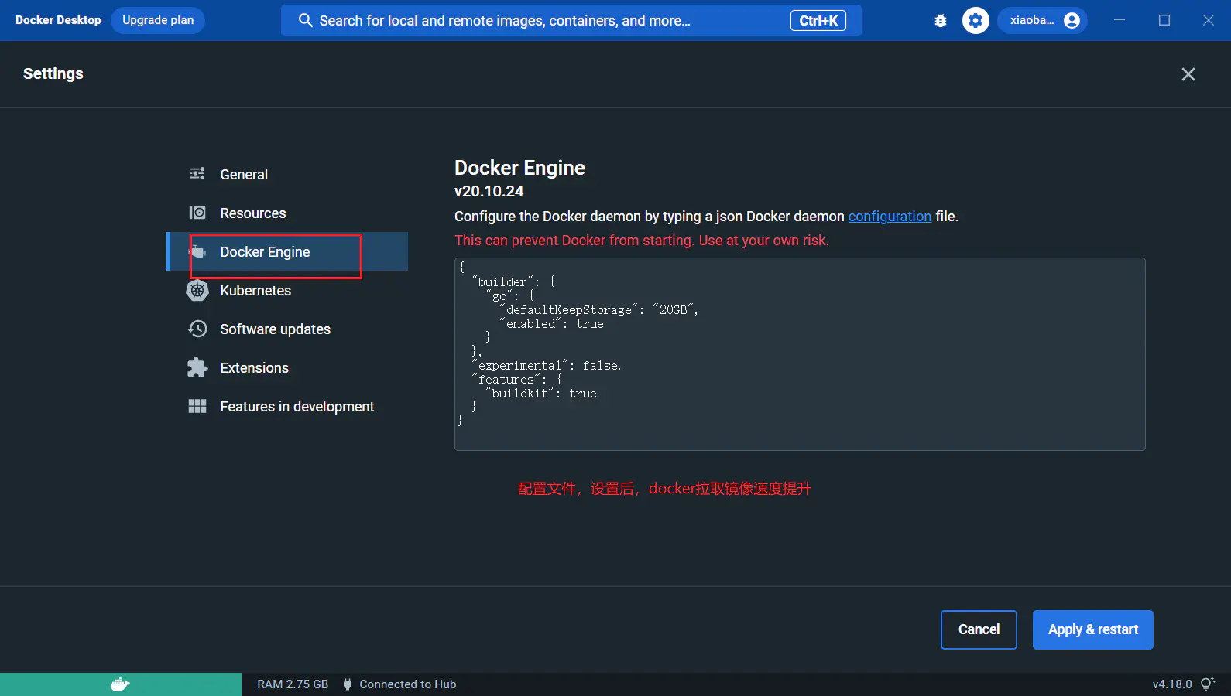Click the Software updates clock icon
Screen dimensions: 1231x696
tap(197, 329)
